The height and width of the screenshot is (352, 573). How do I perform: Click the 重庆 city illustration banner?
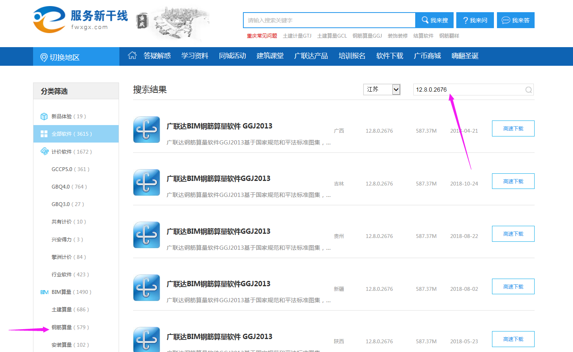pyautogui.click(x=173, y=22)
